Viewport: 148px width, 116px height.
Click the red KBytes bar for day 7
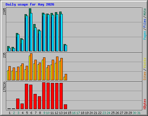click(x=35, y=101)
